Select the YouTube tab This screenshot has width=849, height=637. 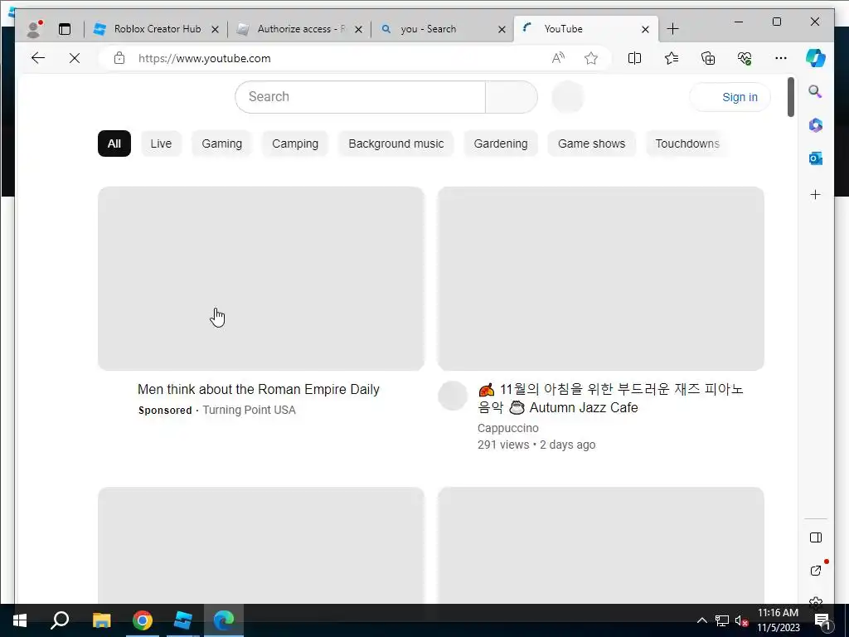[585, 29]
